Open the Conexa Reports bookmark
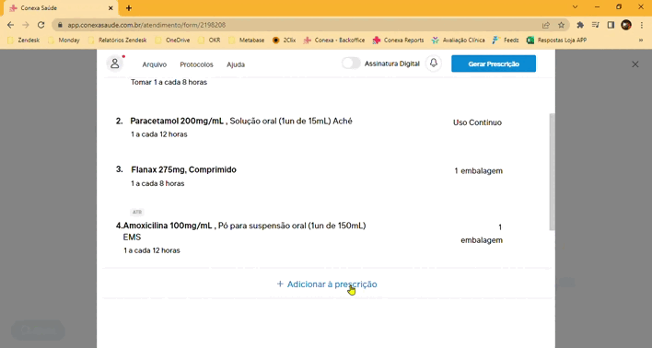The width and height of the screenshot is (652, 348). coord(398,41)
